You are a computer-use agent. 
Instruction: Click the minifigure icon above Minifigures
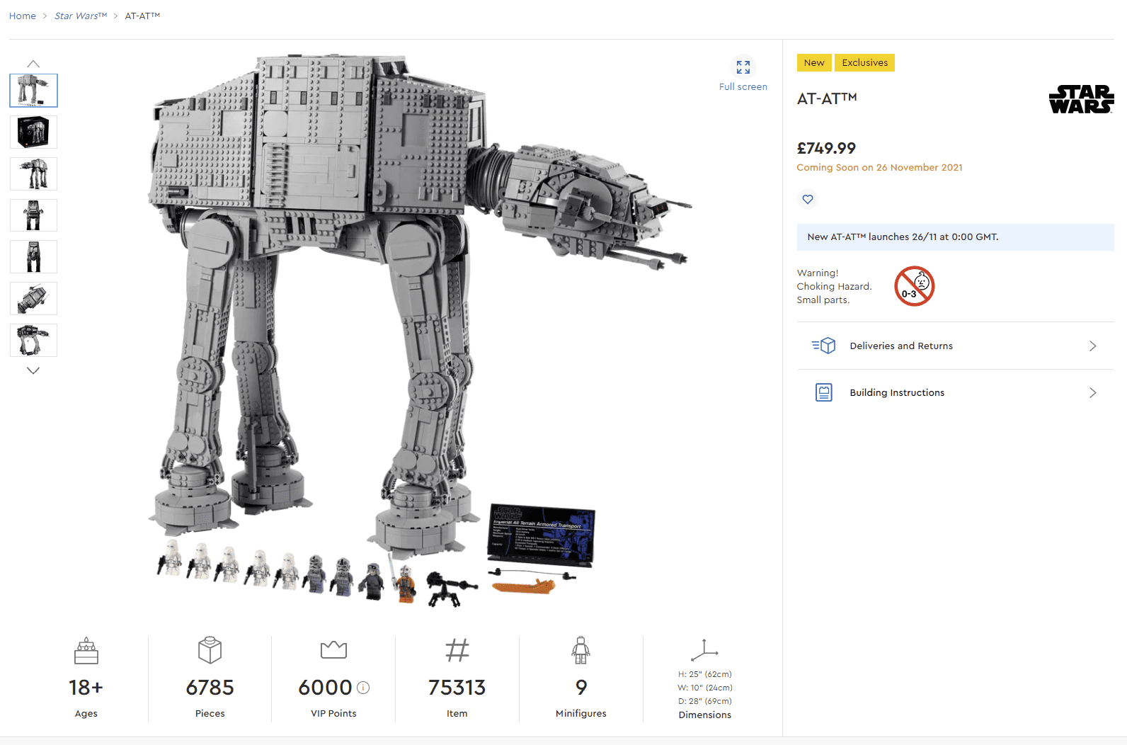580,650
